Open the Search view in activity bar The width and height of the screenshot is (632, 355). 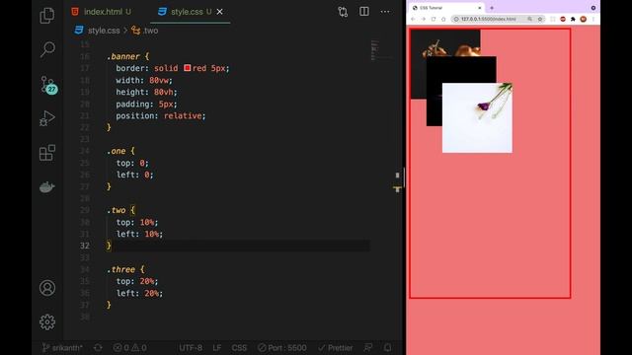point(47,49)
